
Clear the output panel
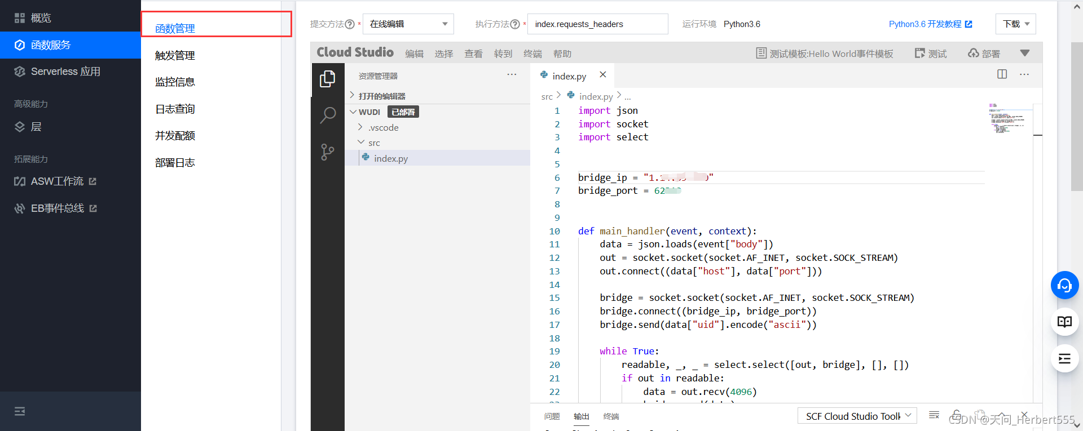[x=934, y=415]
